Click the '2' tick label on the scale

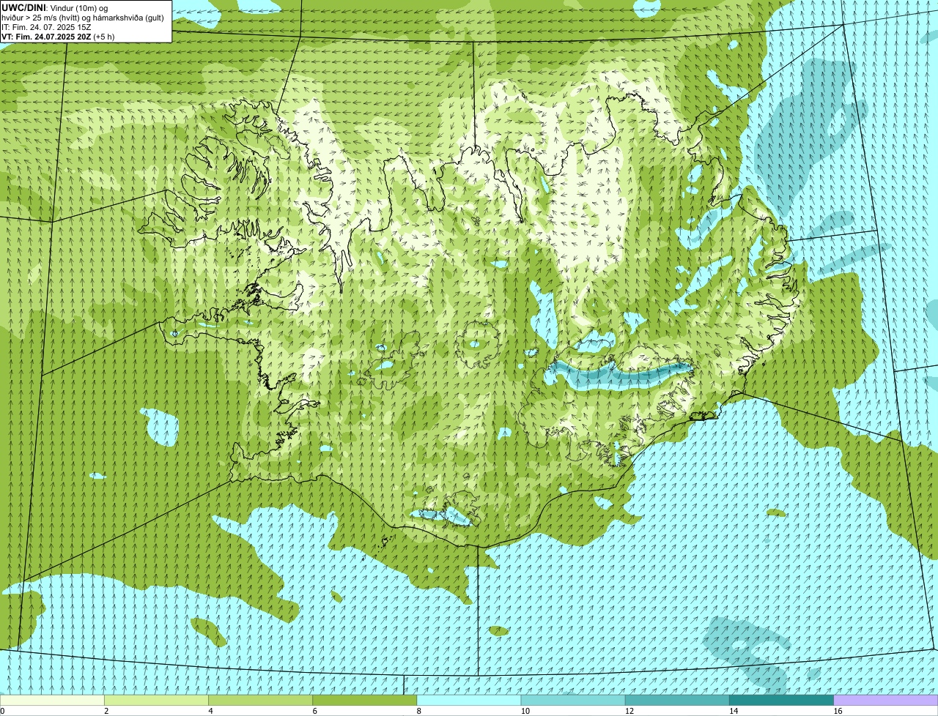(106, 711)
